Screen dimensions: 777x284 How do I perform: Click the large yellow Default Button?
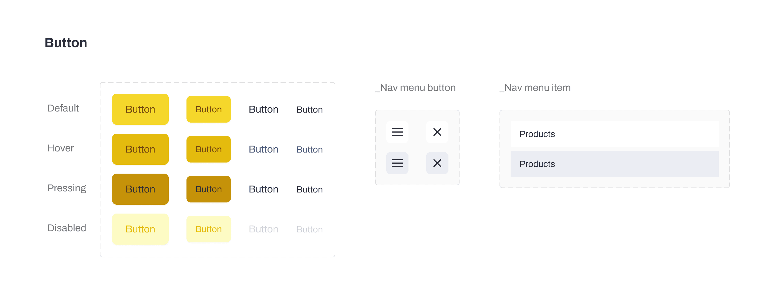140,109
